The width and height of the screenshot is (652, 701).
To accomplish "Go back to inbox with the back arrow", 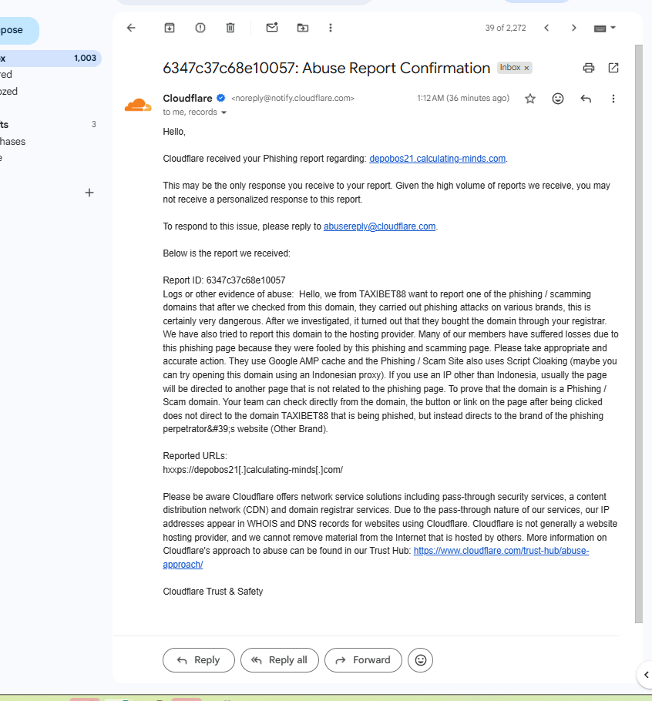I will click(x=131, y=28).
